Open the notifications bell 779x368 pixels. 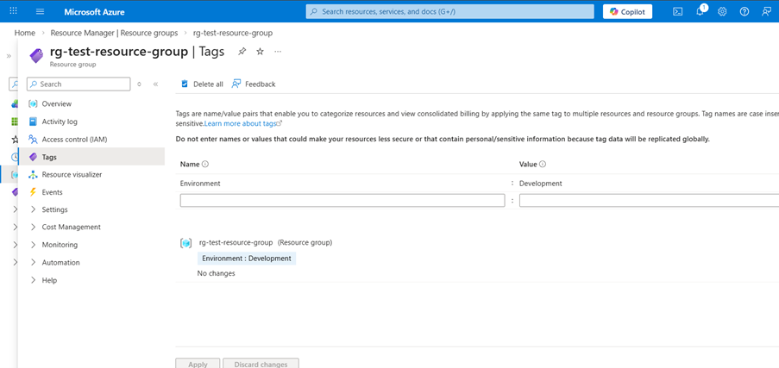(700, 11)
